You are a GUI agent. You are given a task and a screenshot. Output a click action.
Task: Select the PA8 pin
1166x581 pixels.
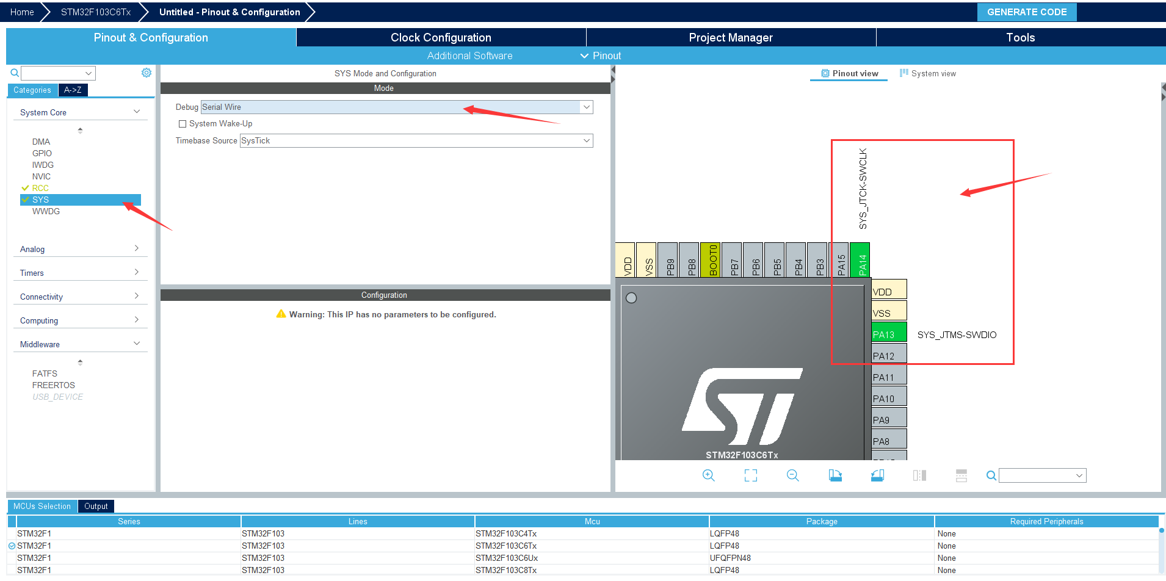coord(889,439)
